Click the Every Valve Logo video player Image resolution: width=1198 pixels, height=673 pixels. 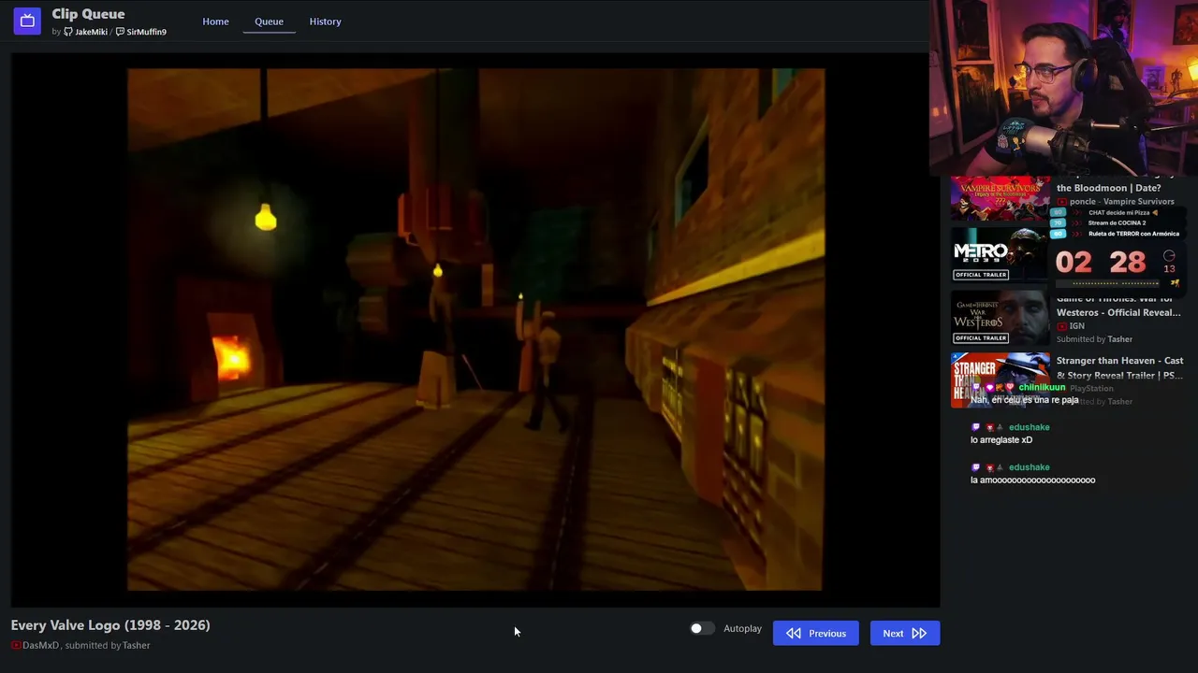click(475, 329)
